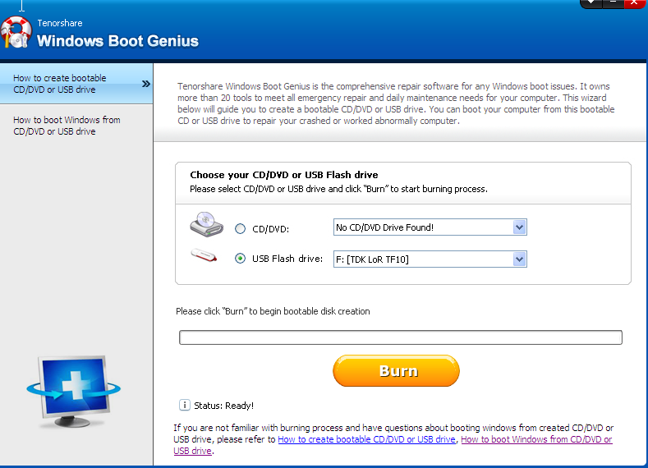The image size is (648, 468).
Task: Click the USB flash stick icon
Action: point(204,255)
